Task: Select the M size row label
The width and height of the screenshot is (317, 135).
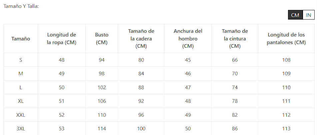Action: point(21,74)
